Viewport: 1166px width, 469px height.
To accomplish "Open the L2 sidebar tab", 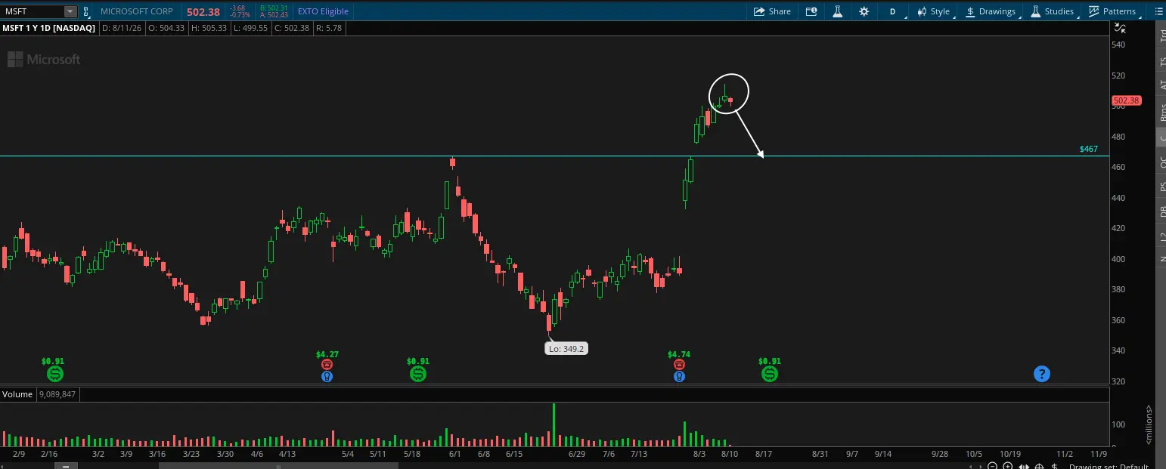I will coord(1162,236).
